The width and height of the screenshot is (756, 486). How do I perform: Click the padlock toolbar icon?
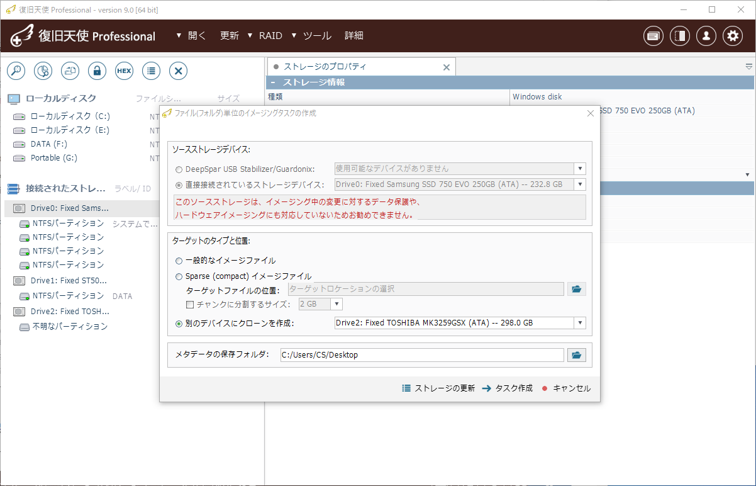[97, 71]
